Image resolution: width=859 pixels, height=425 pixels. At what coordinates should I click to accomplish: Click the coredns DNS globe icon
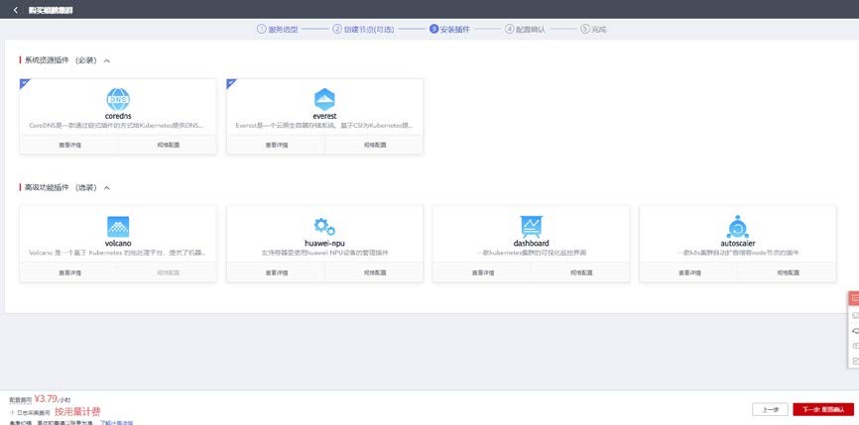coord(118,99)
